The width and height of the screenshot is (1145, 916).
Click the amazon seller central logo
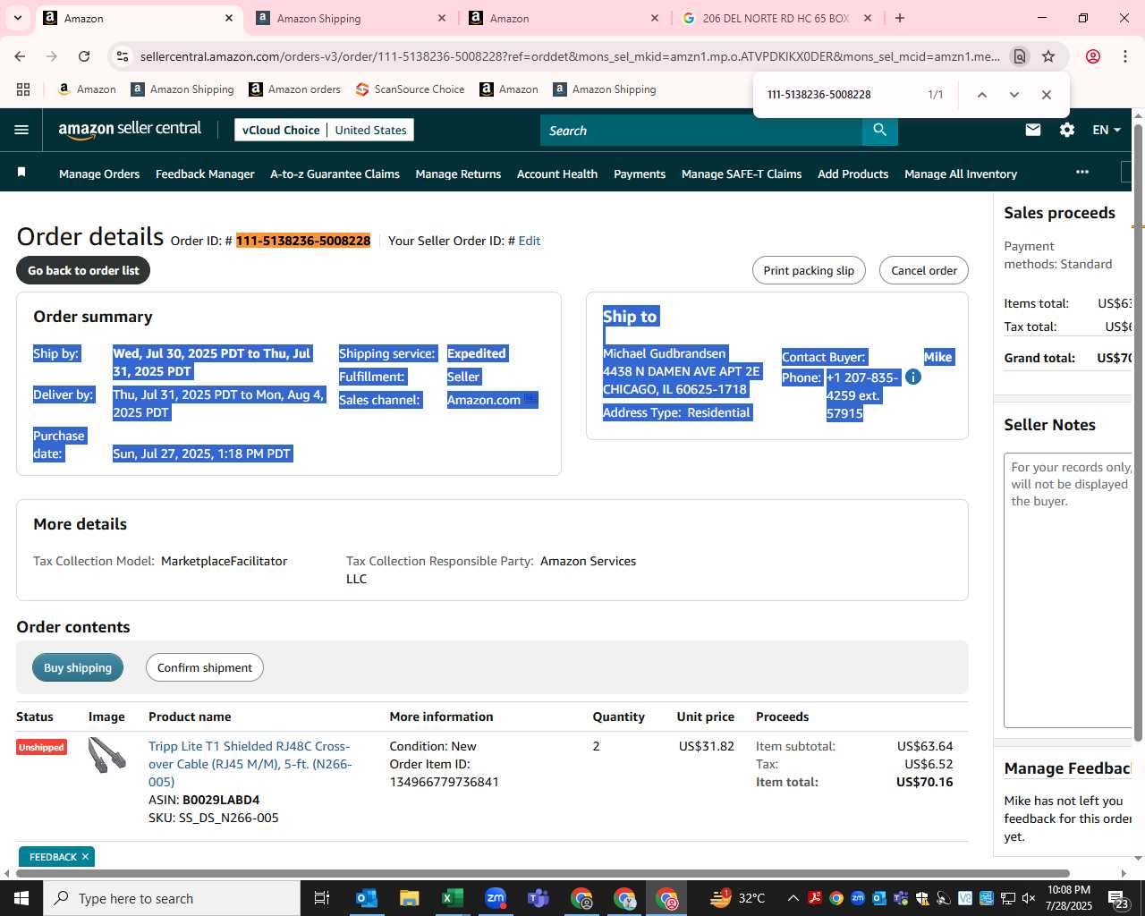pos(130,130)
